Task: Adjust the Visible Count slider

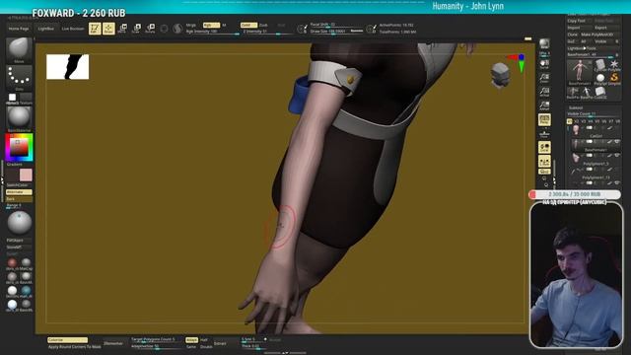Action: (594, 114)
